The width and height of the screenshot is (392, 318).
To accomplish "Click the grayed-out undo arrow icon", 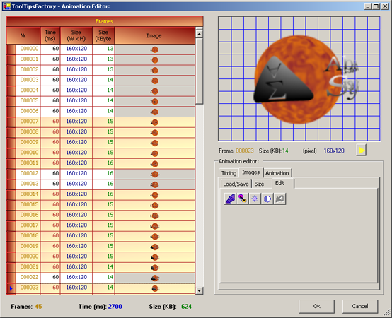I will click(279, 199).
